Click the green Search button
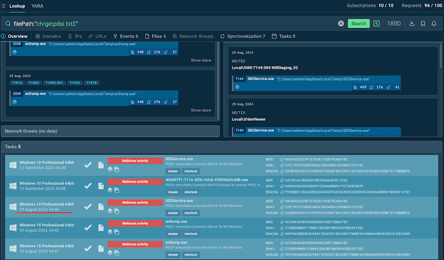This screenshot has height=260, width=444. [x=359, y=24]
